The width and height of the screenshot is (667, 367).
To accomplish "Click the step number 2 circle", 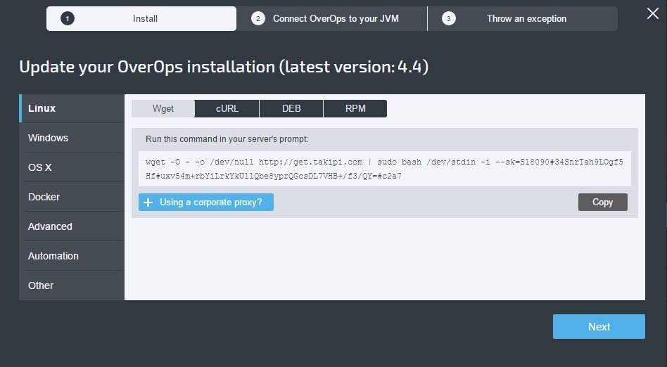I will 258,19.
